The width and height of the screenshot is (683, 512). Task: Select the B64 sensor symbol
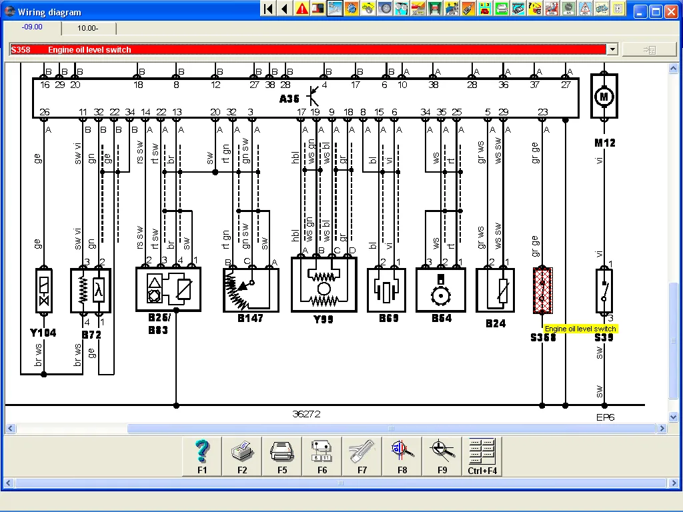tap(441, 290)
